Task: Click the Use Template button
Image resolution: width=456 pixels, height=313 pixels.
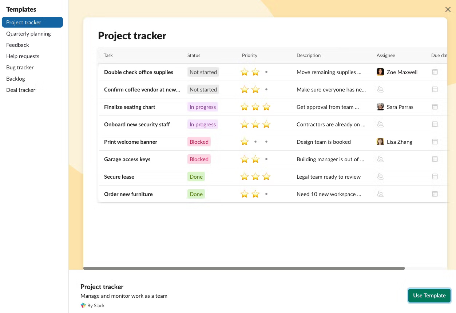Action: [429, 295]
